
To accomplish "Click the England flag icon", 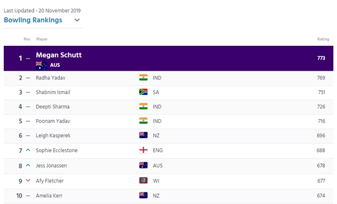I will (x=143, y=150).
